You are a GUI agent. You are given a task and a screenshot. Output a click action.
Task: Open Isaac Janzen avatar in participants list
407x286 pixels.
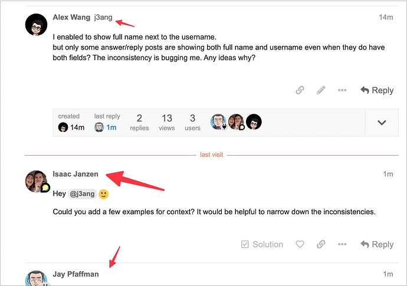(x=236, y=121)
